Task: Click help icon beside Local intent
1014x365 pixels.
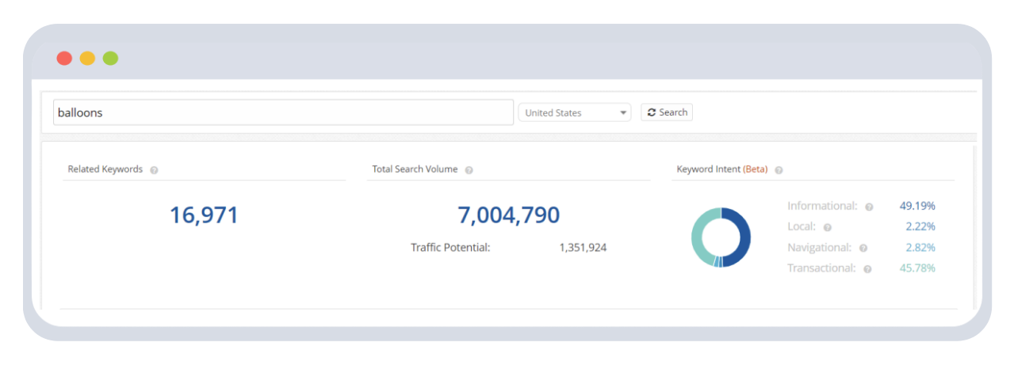Action: 828,227
